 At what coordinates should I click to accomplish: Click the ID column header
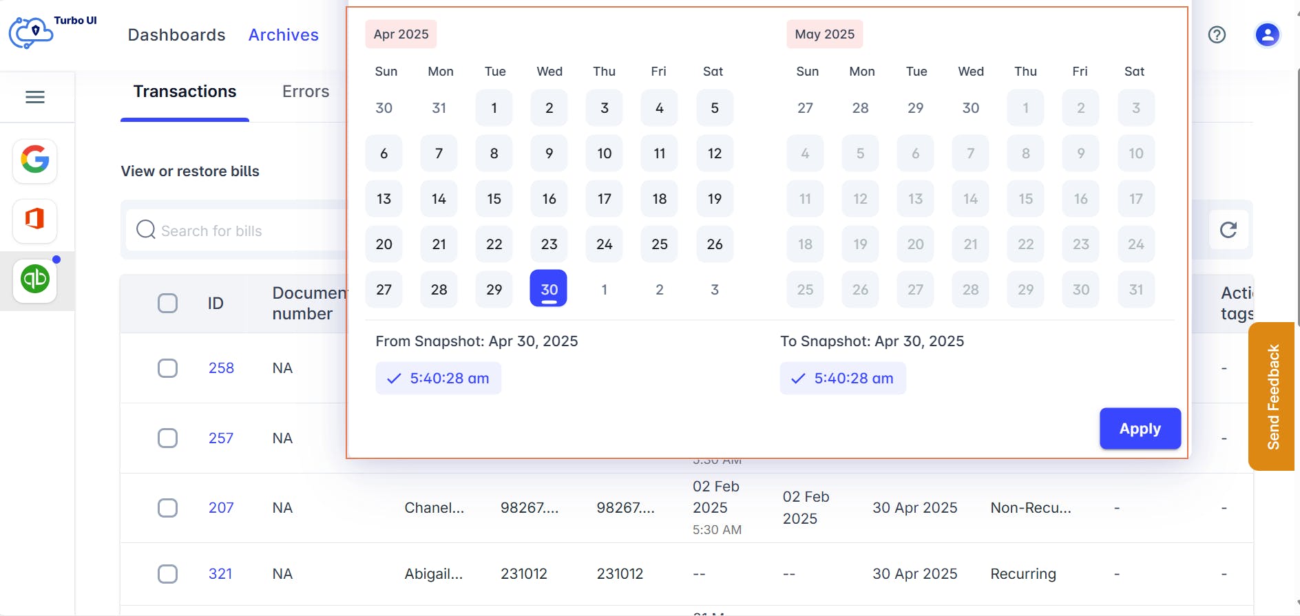pos(216,304)
